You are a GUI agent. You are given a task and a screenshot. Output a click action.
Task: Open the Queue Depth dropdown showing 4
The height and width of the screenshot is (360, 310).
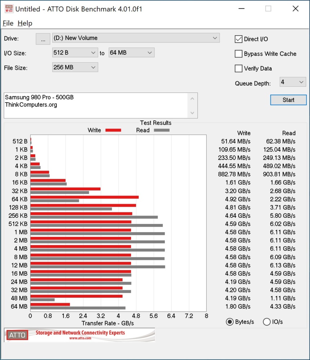[293, 82]
